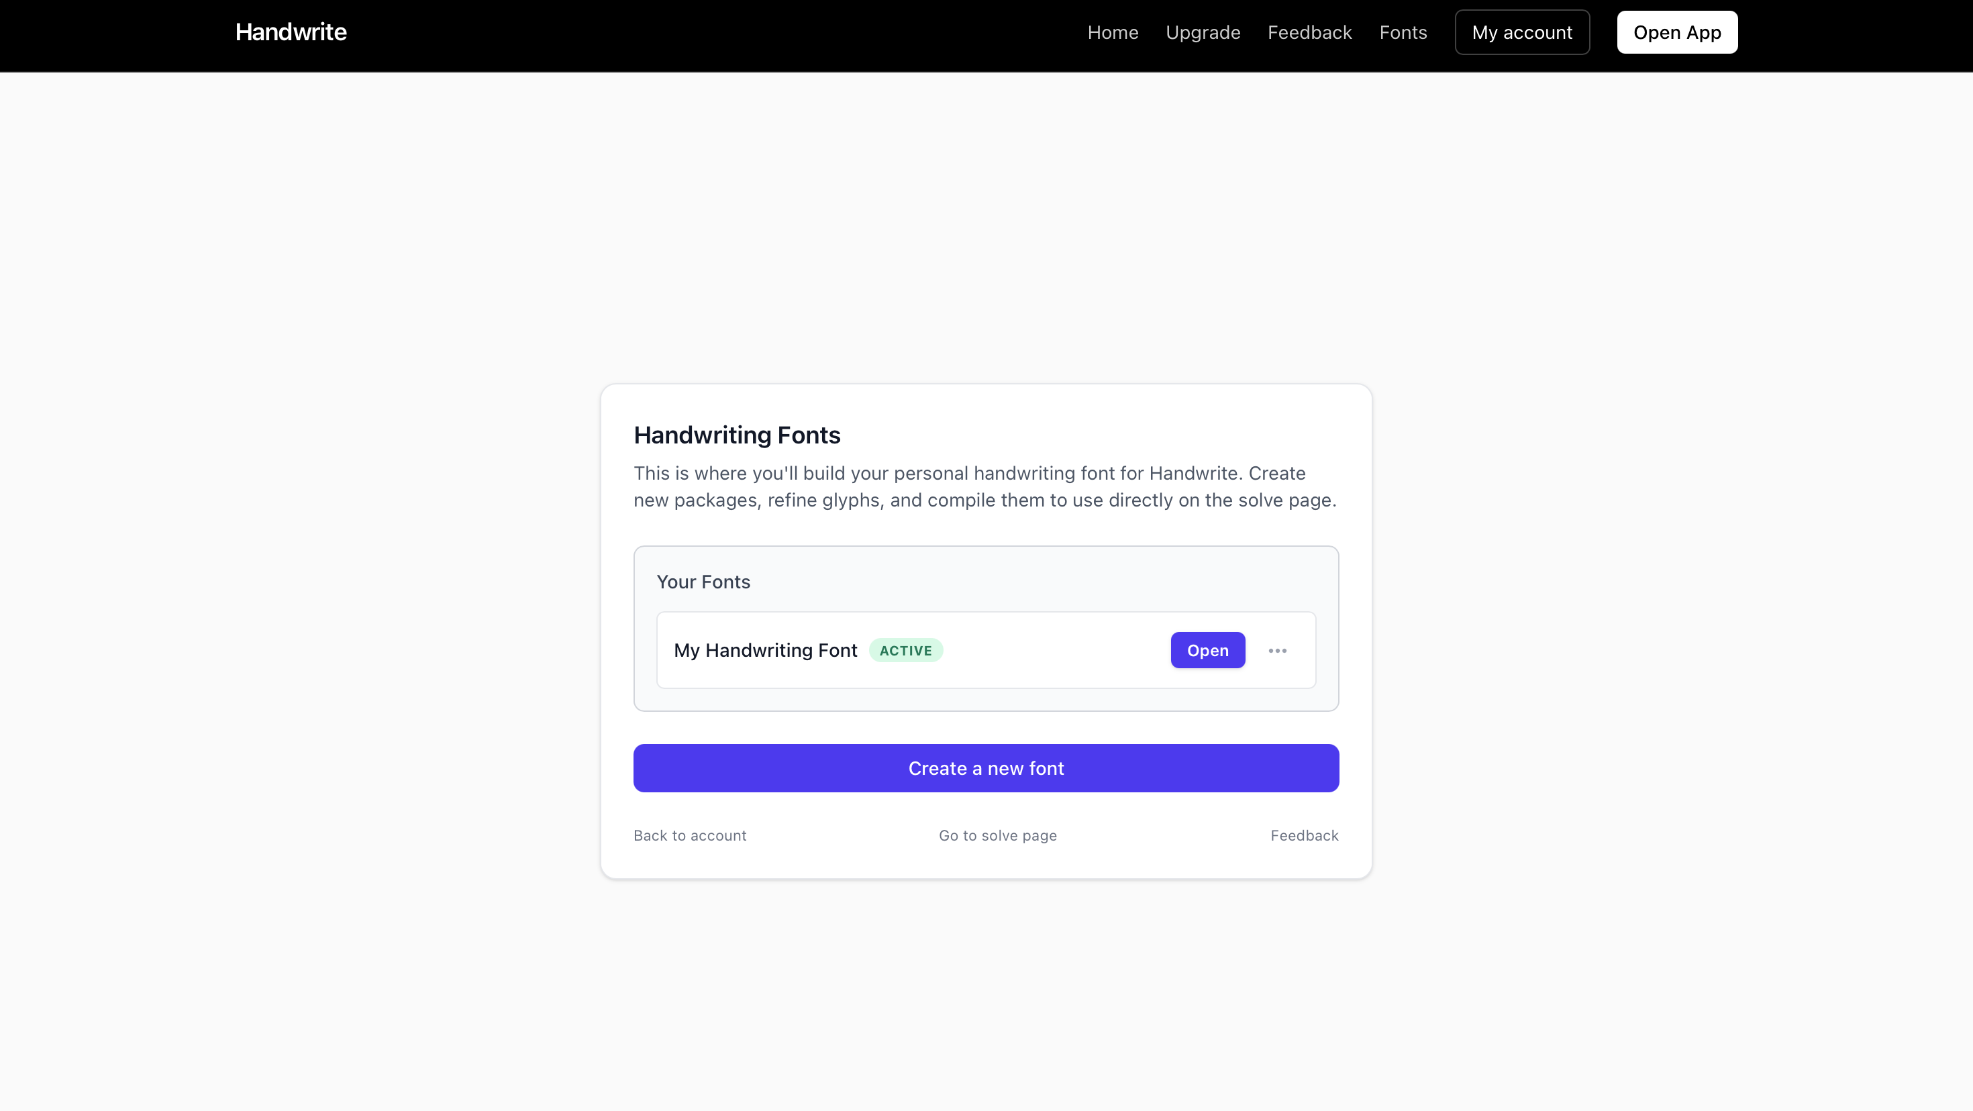Viewport: 1973px width, 1111px height.
Task: Click the black header bar background
Action: click(689, 36)
